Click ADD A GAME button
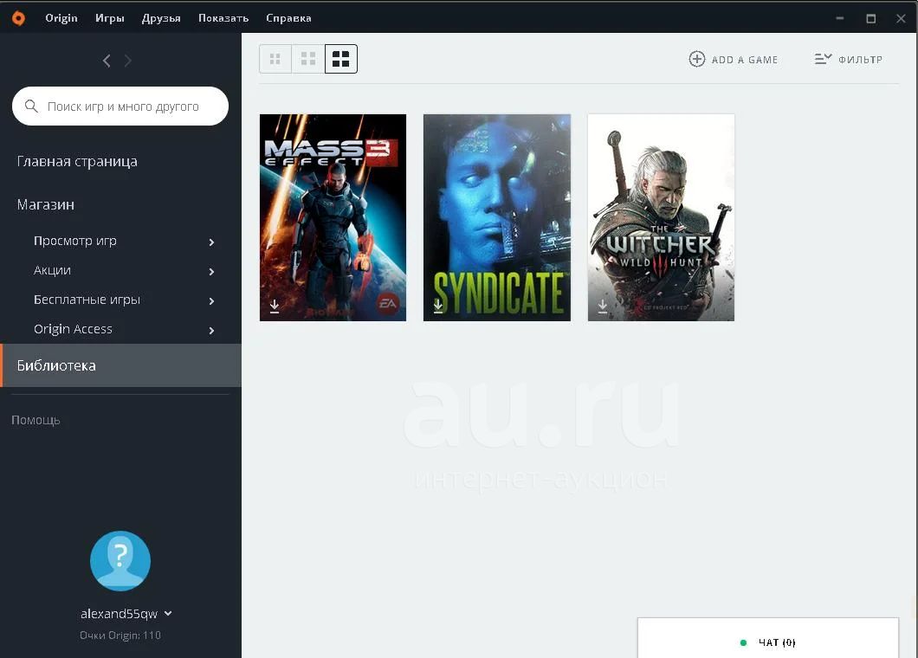This screenshot has height=658, width=918. (x=734, y=59)
